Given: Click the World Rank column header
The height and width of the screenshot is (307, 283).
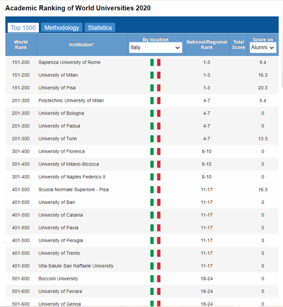Looking at the screenshot, I should coord(21,45).
